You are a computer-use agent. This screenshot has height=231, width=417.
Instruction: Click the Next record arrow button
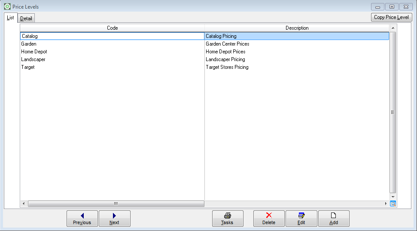114,219
